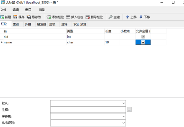
Task: Open the Help menu
Action: click(x=42, y=10)
